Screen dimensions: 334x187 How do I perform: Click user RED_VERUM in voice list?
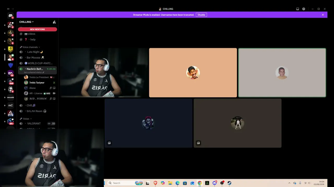(40, 99)
